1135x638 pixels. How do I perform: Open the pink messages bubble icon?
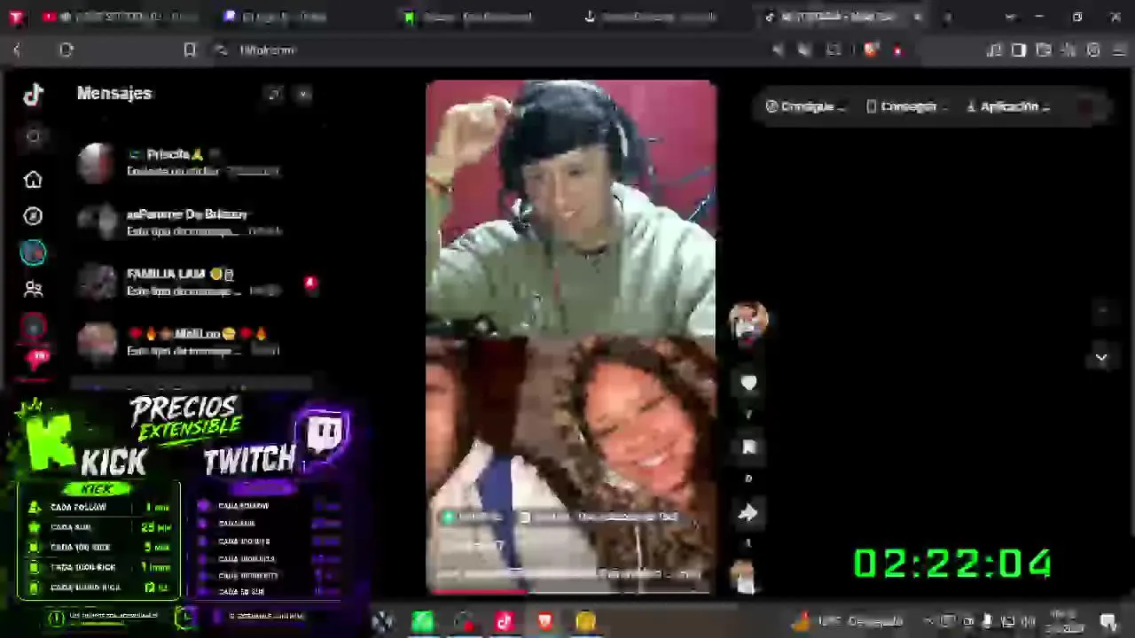(37, 358)
